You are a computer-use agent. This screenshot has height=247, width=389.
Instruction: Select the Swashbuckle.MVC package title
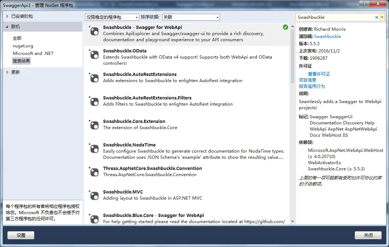pos(123,192)
